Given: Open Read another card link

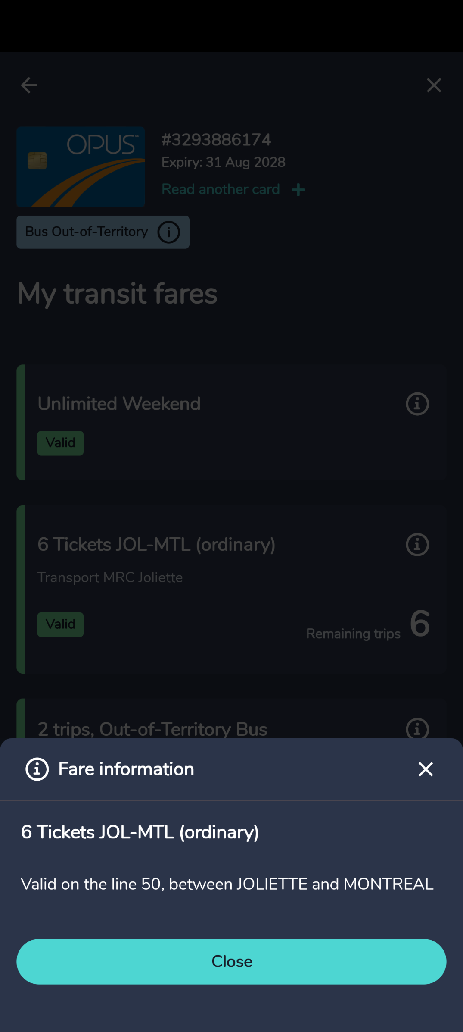Looking at the screenshot, I should (221, 189).
